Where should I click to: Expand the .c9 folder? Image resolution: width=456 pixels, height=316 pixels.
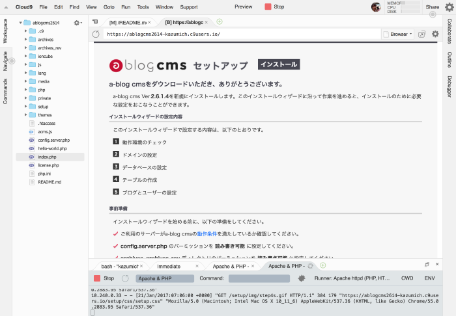pyautogui.click(x=25, y=31)
